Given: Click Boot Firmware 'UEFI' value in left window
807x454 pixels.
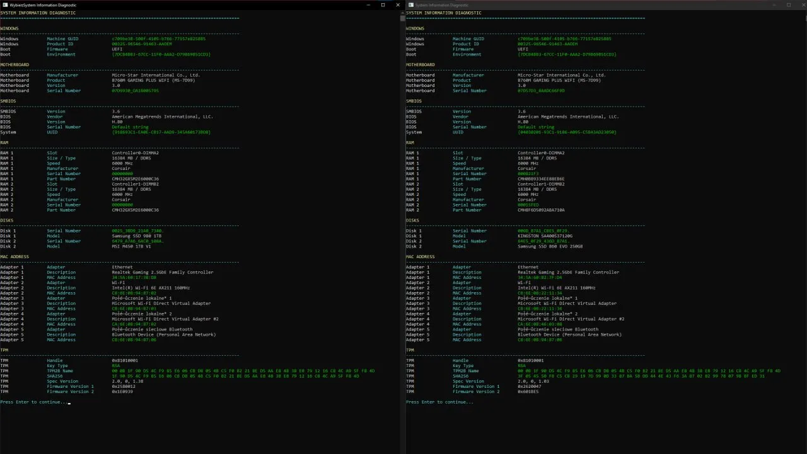Looking at the screenshot, I should 117,49.
